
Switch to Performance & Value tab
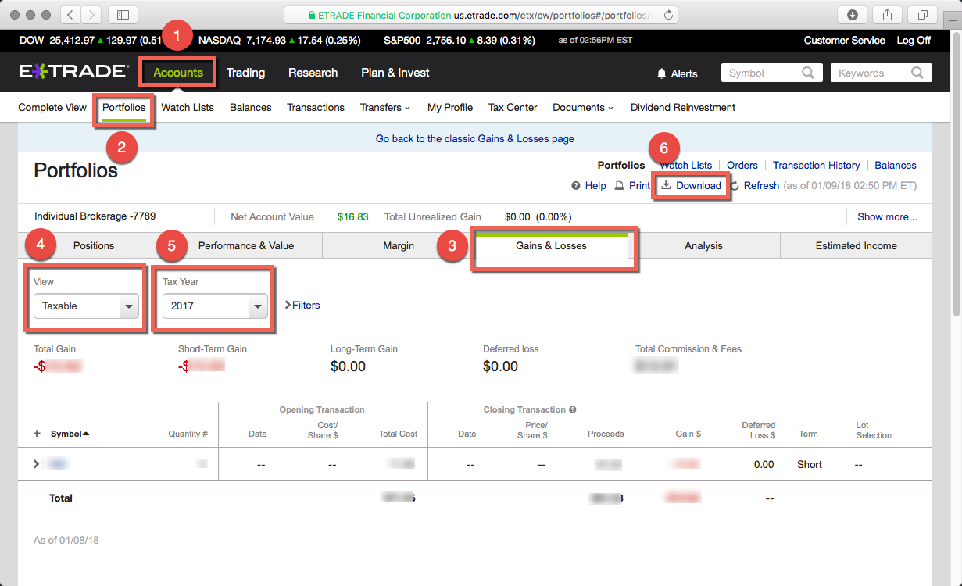[246, 245]
